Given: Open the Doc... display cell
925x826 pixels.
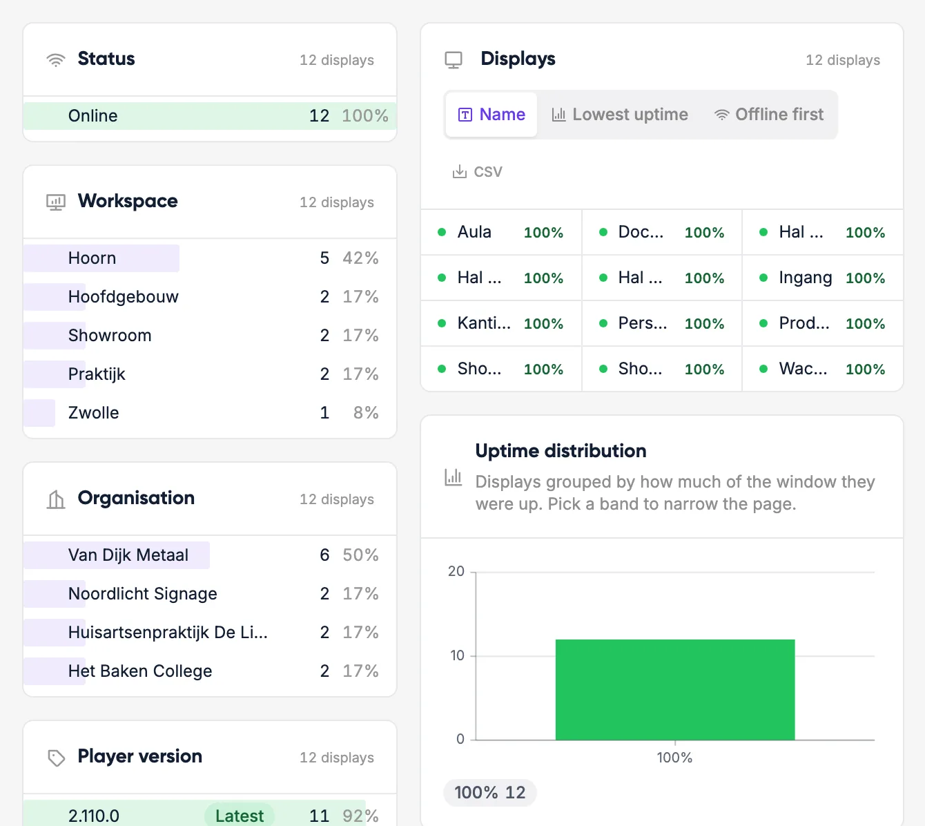Looking at the screenshot, I should pos(662,232).
